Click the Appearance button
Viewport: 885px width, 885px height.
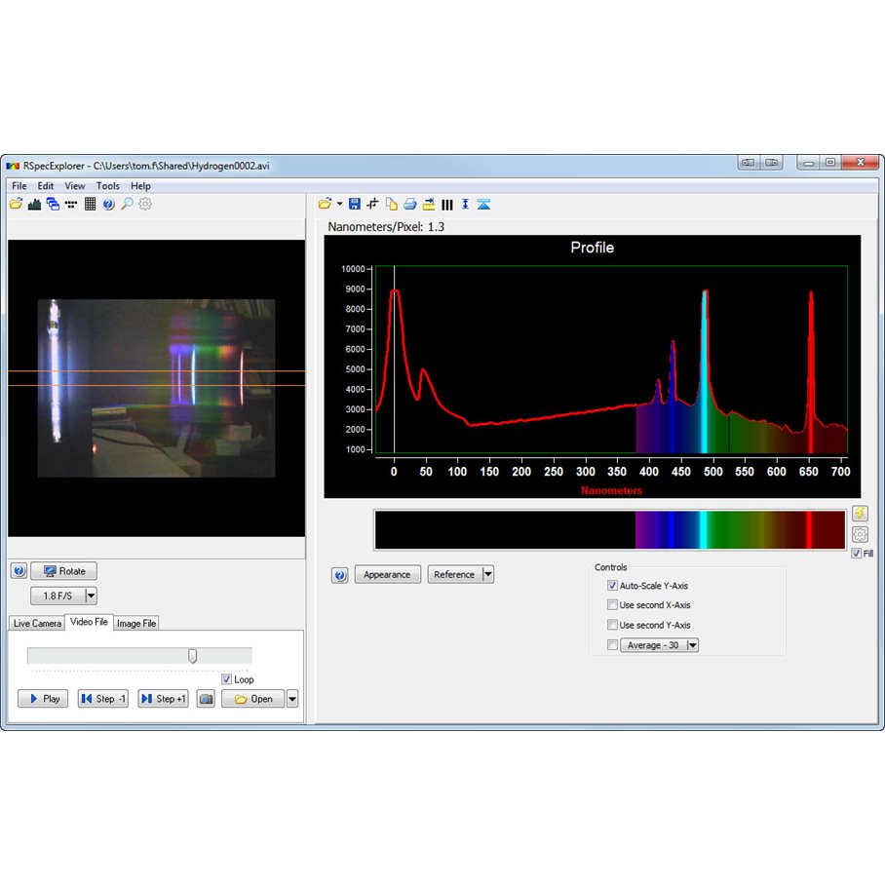pyautogui.click(x=387, y=574)
